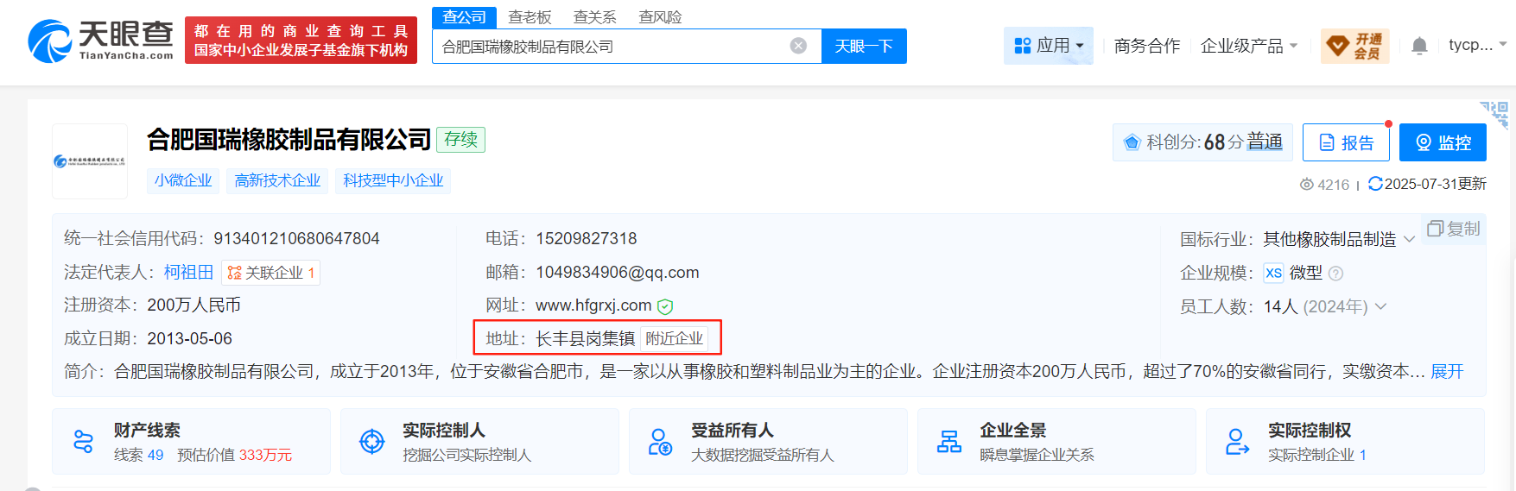1516x491 pixels.
Task: Click the VIP membership diamond badge
Action: click(1355, 46)
